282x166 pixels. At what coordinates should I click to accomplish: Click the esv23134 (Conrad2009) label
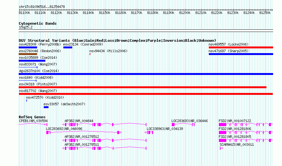coord(83,44)
